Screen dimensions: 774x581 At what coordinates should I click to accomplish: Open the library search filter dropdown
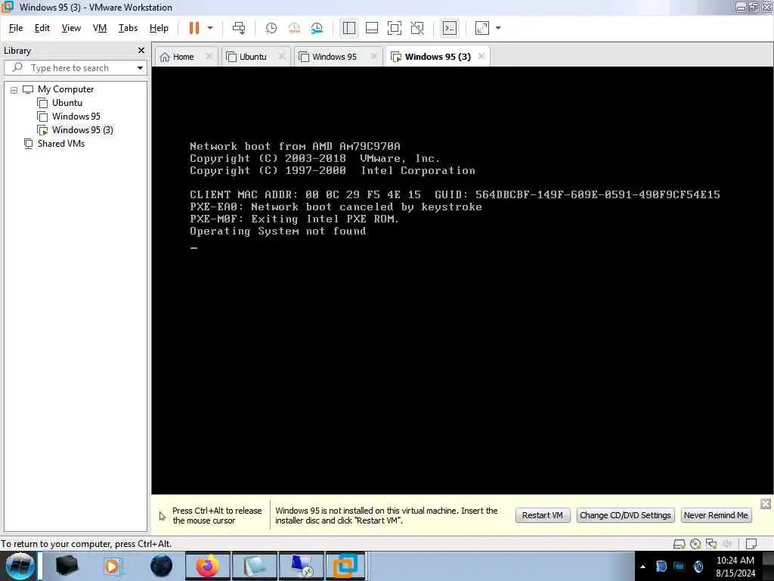tap(140, 67)
